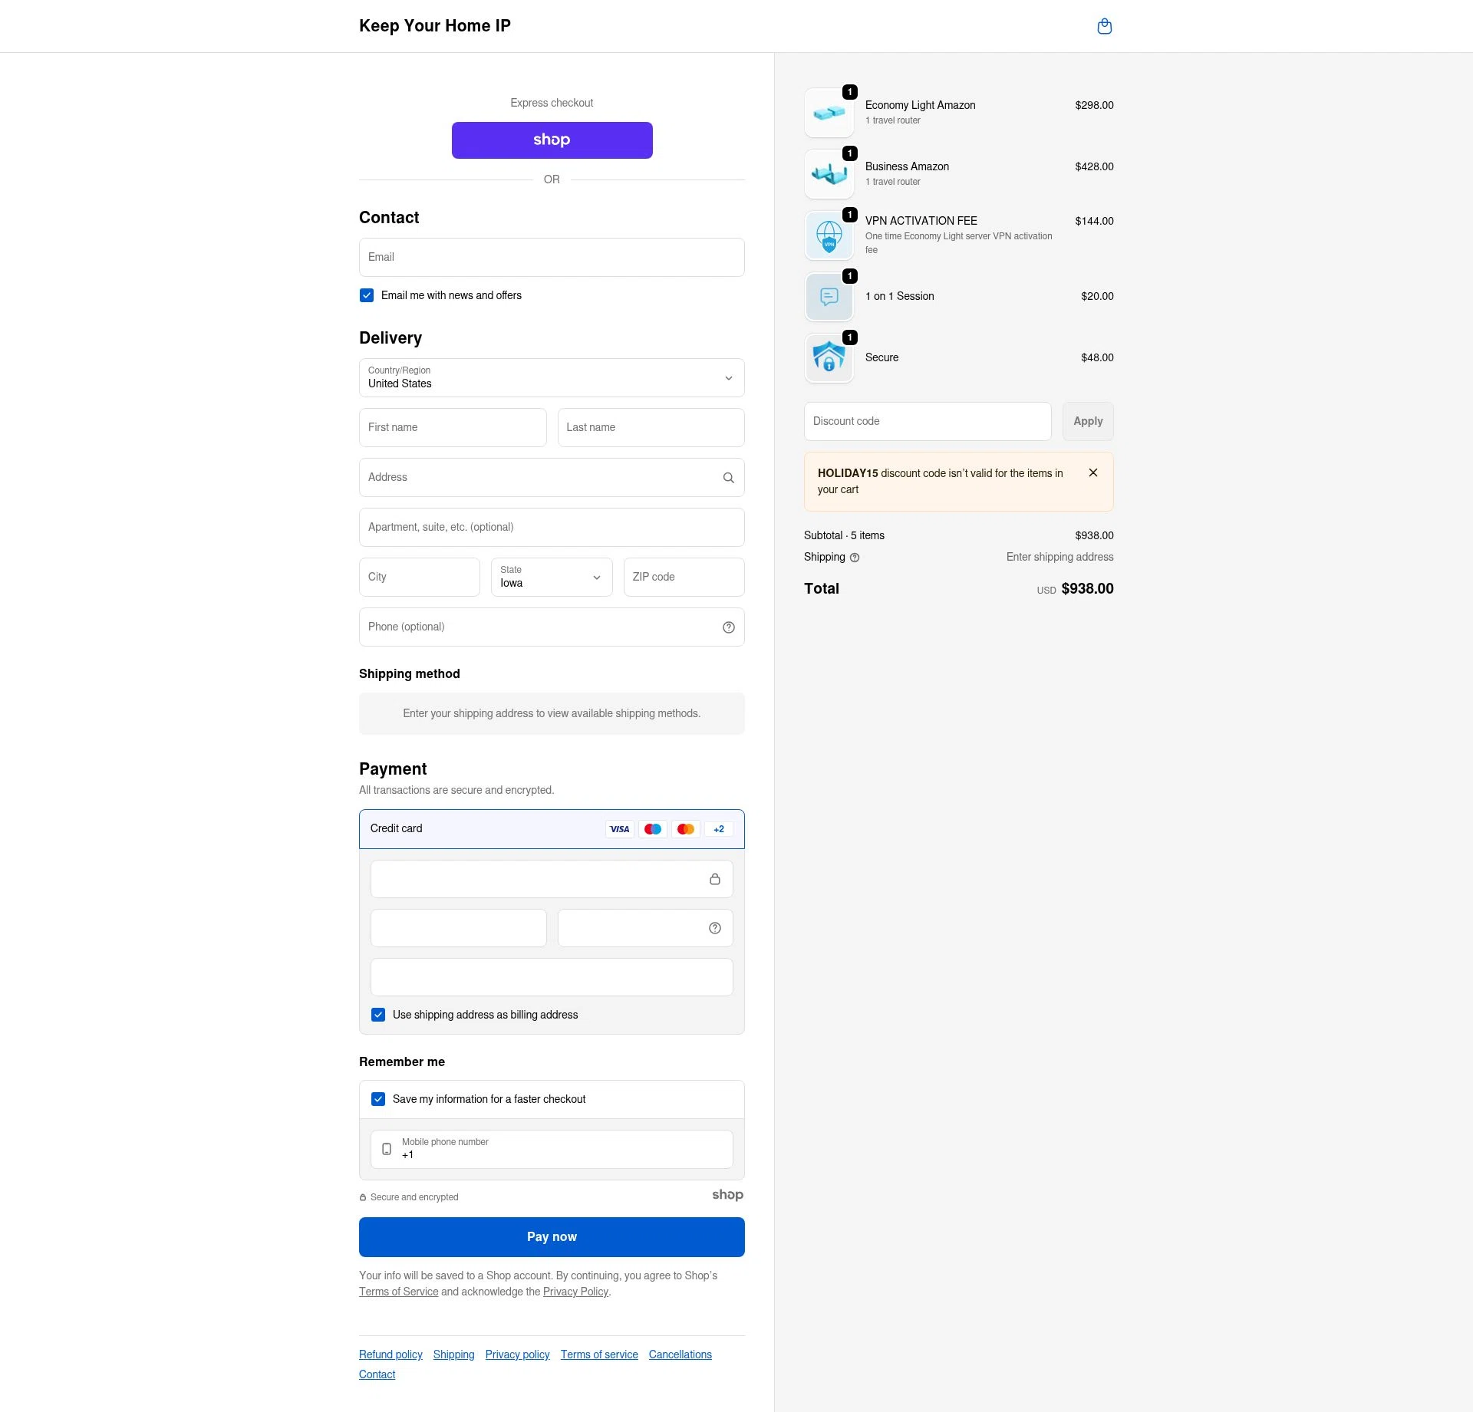Click the Visa payment icon
The image size is (1473, 1412).
point(619,829)
